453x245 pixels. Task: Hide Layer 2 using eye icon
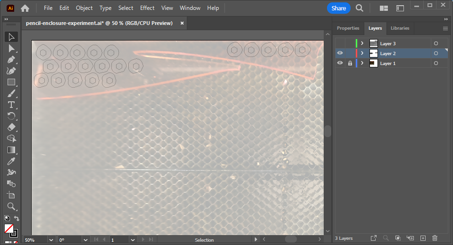340,53
